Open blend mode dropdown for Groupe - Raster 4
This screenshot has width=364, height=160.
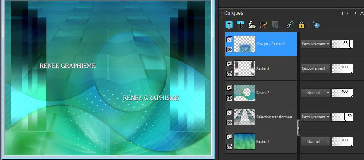(x=315, y=44)
